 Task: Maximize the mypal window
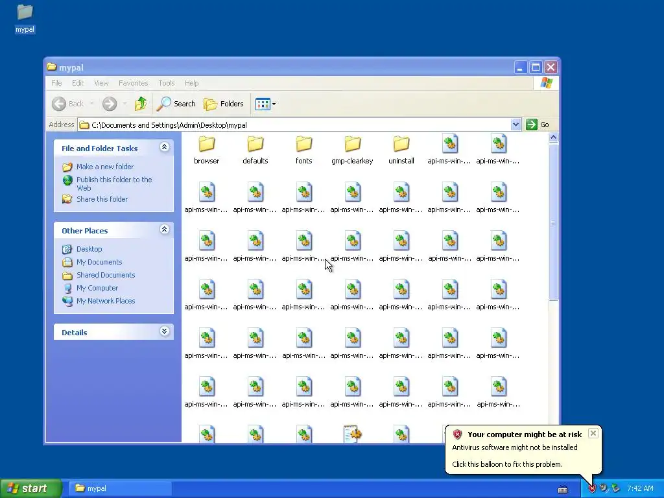pyautogui.click(x=536, y=67)
